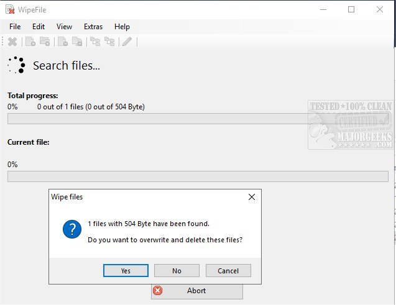Screen dimensions: 396x305
Task: Click the blue question mark dialog icon
Action: pyautogui.click(x=72, y=231)
